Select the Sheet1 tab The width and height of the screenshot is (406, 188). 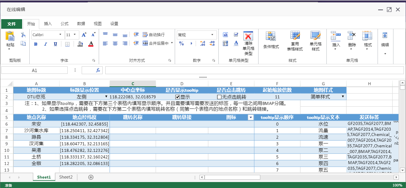pos(44,177)
